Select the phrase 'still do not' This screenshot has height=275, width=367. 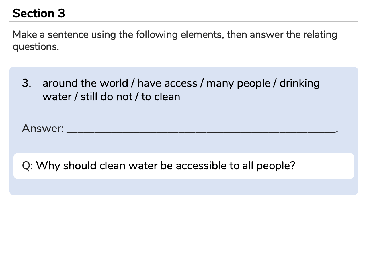tap(106, 97)
